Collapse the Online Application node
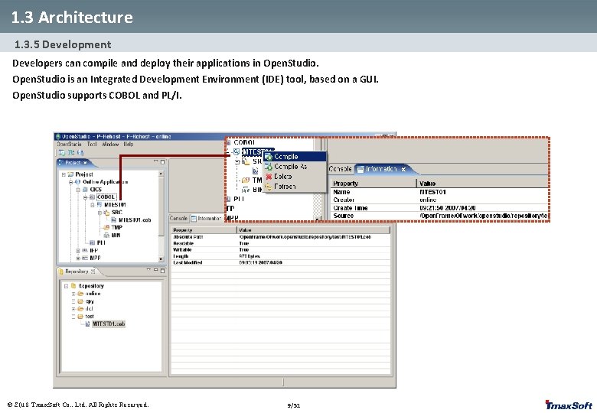Image resolution: width=597 pixels, height=413 pixels. pyautogui.click(x=71, y=182)
